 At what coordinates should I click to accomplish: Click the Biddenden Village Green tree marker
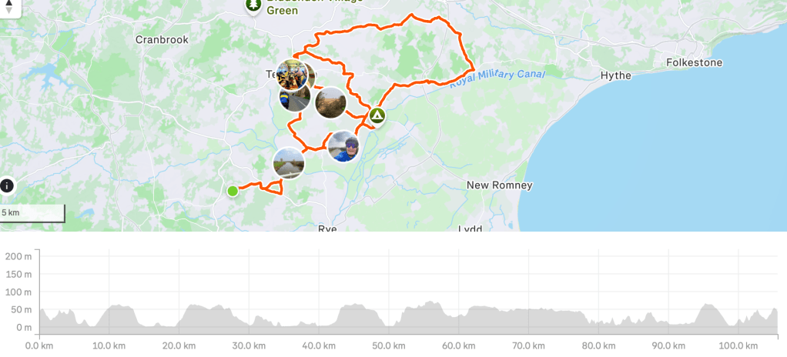(253, 5)
